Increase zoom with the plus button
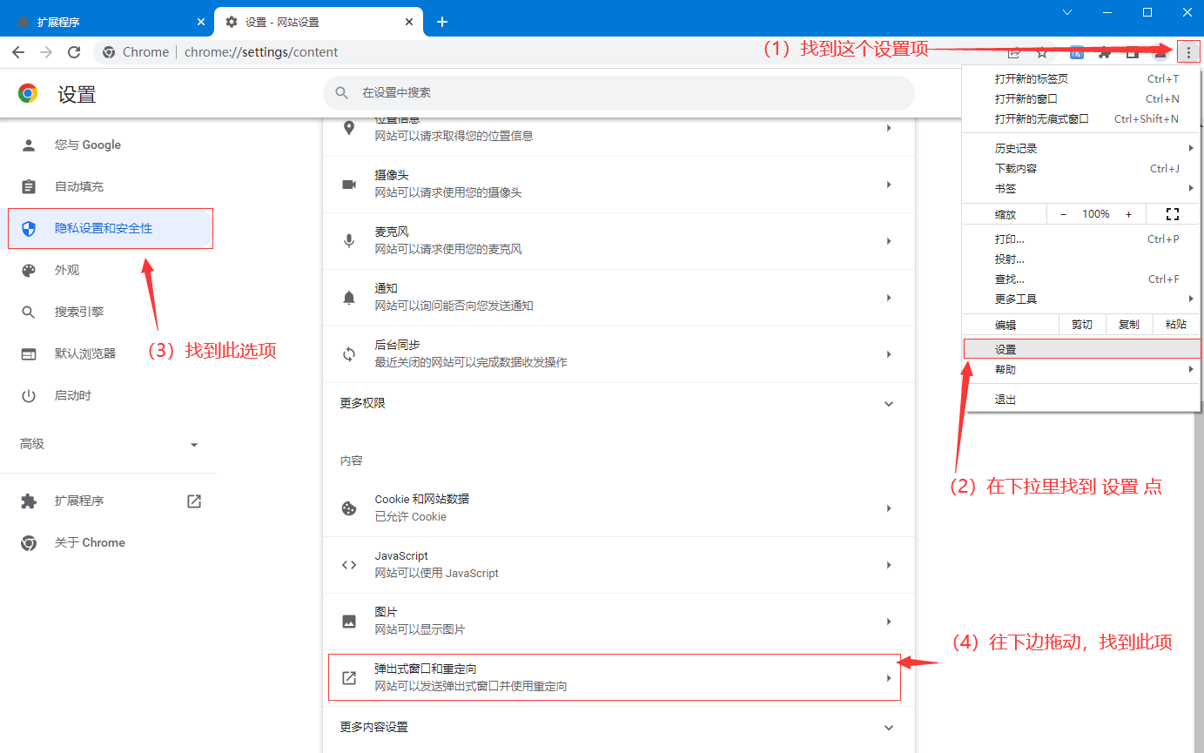The height and width of the screenshot is (753, 1204). coord(1129,214)
